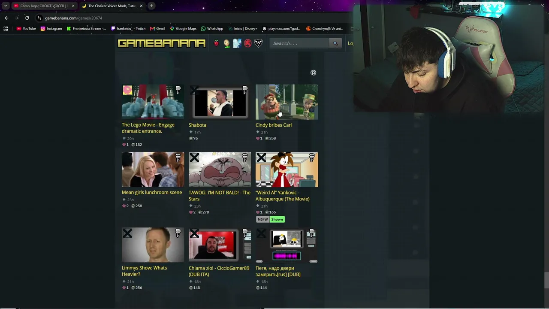Open the GameBanana logo home link
Screen dimensions: 549x309
point(162,43)
